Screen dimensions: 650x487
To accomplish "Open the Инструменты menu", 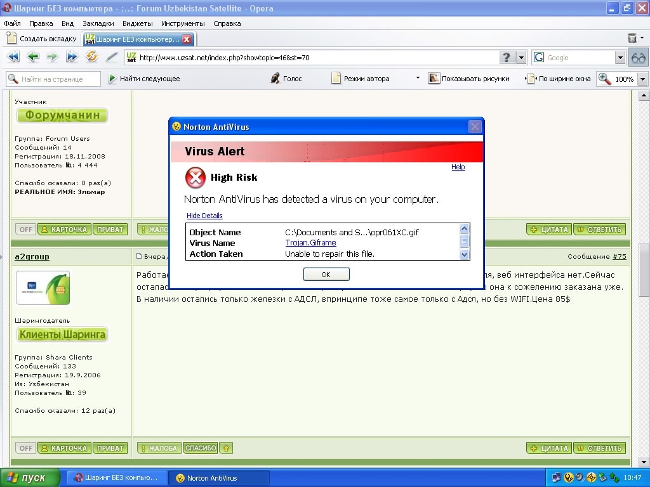I will pyautogui.click(x=182, y=23).
